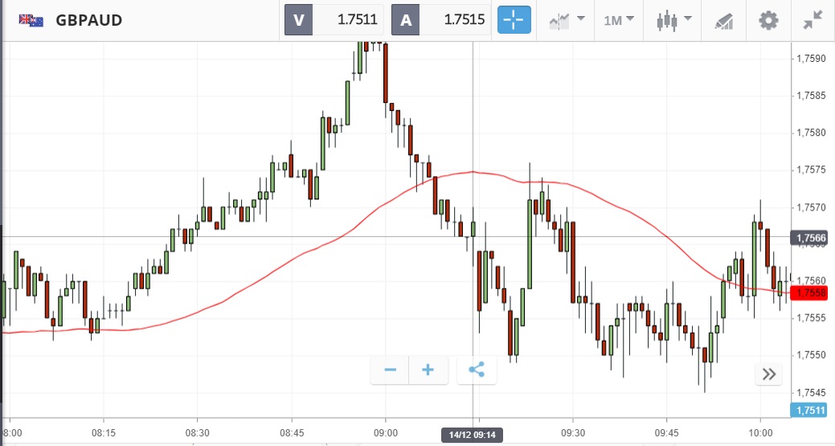Zoom in the chart with plus button
835x446 pixels.
[428, 370]
